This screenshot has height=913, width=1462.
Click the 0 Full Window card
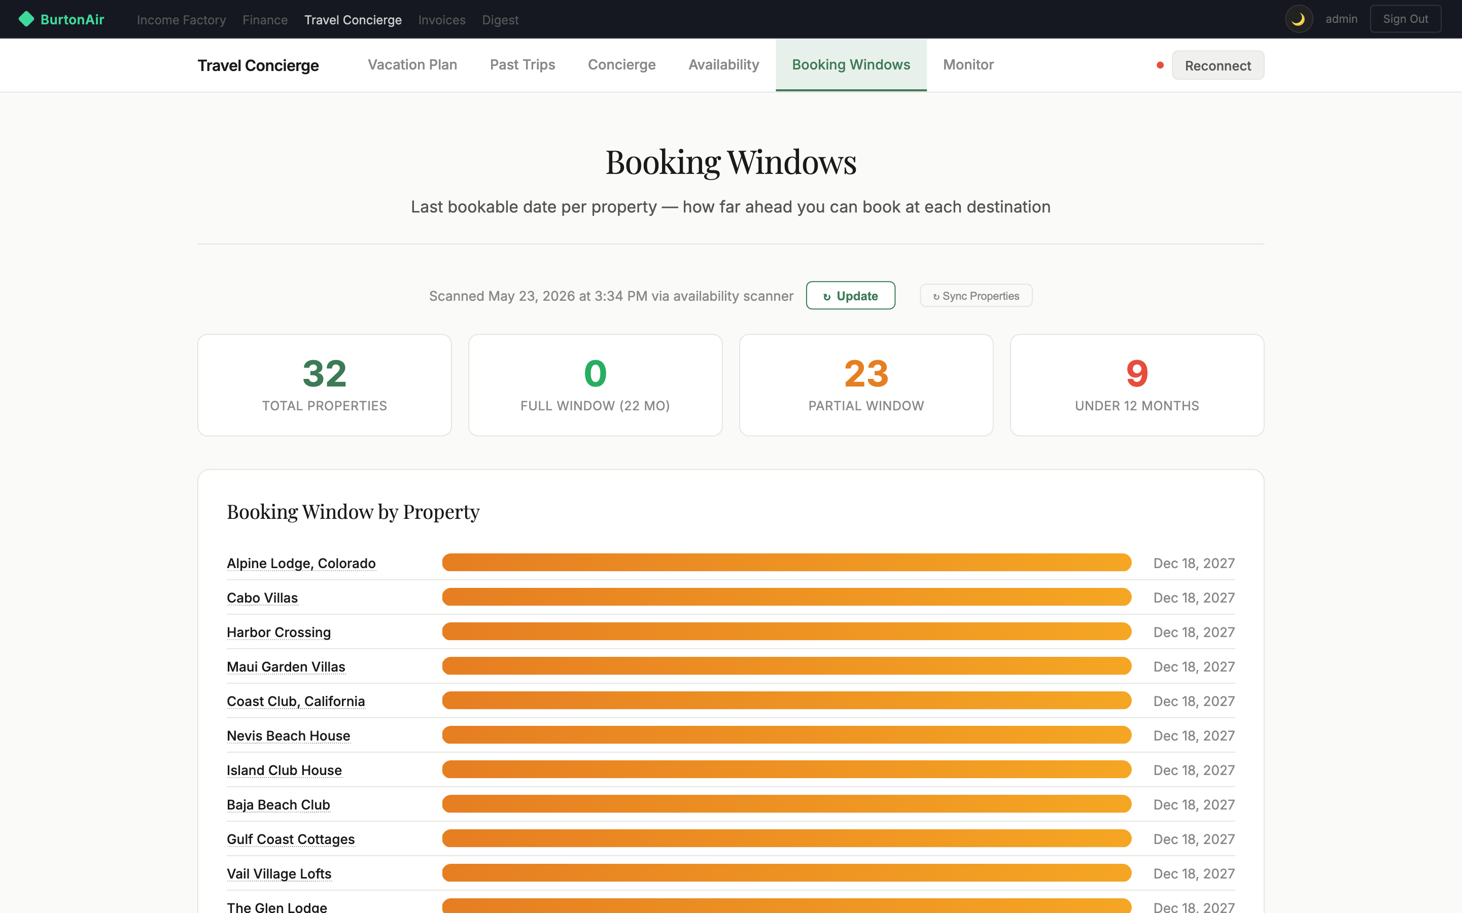[x=596, y=385]
